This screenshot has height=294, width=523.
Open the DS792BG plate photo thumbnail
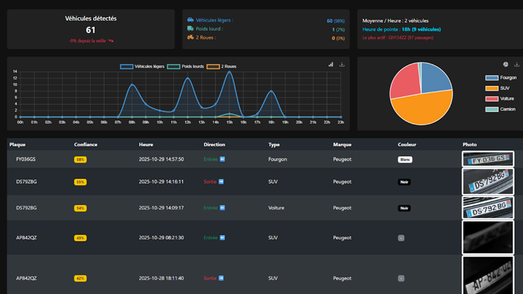(x=488, y=208)
